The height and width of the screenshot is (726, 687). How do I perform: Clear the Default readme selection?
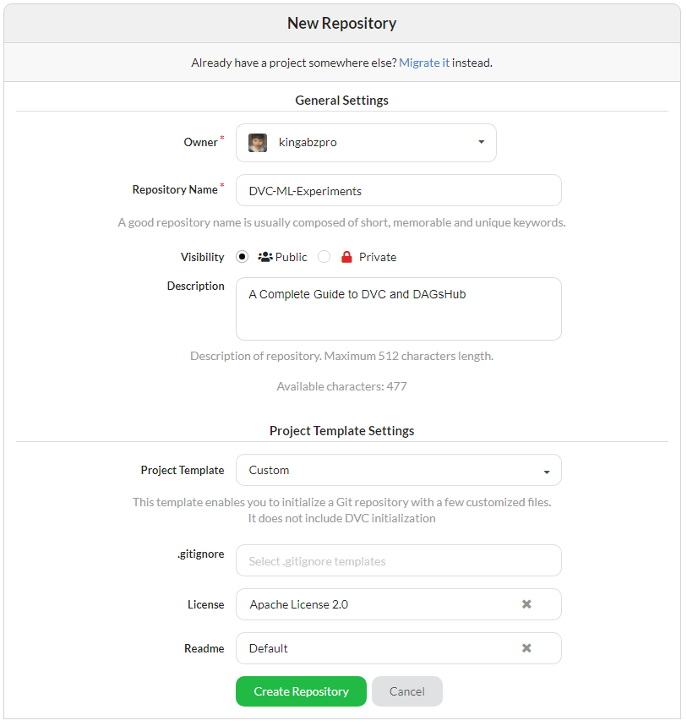[x=526, y=648]
